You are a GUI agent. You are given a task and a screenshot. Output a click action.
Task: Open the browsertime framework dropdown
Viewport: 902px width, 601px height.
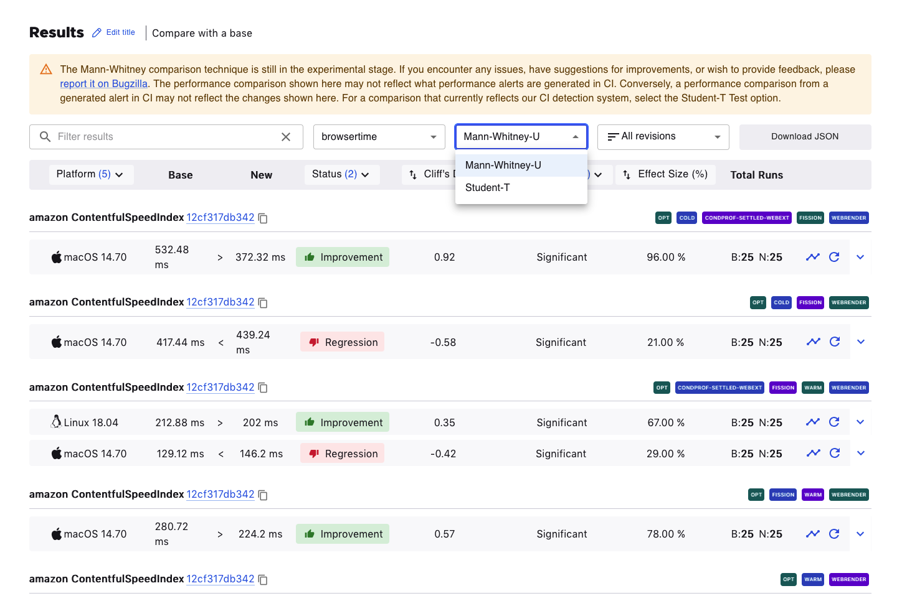click(379, 137)
